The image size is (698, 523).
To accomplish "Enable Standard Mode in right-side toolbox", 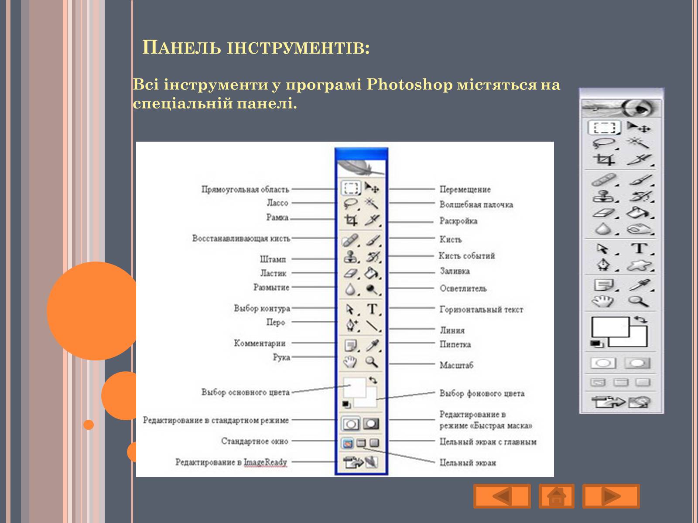I will (603, 363).
